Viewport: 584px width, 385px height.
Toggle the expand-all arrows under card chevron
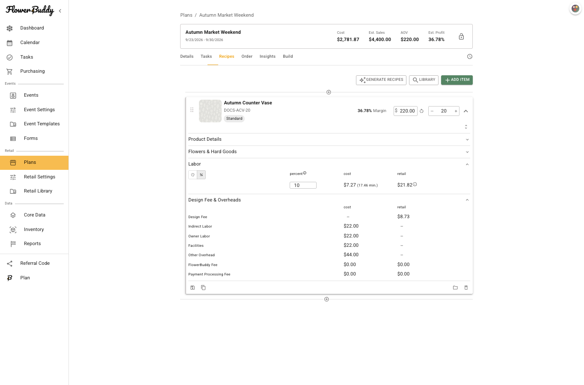466,127
